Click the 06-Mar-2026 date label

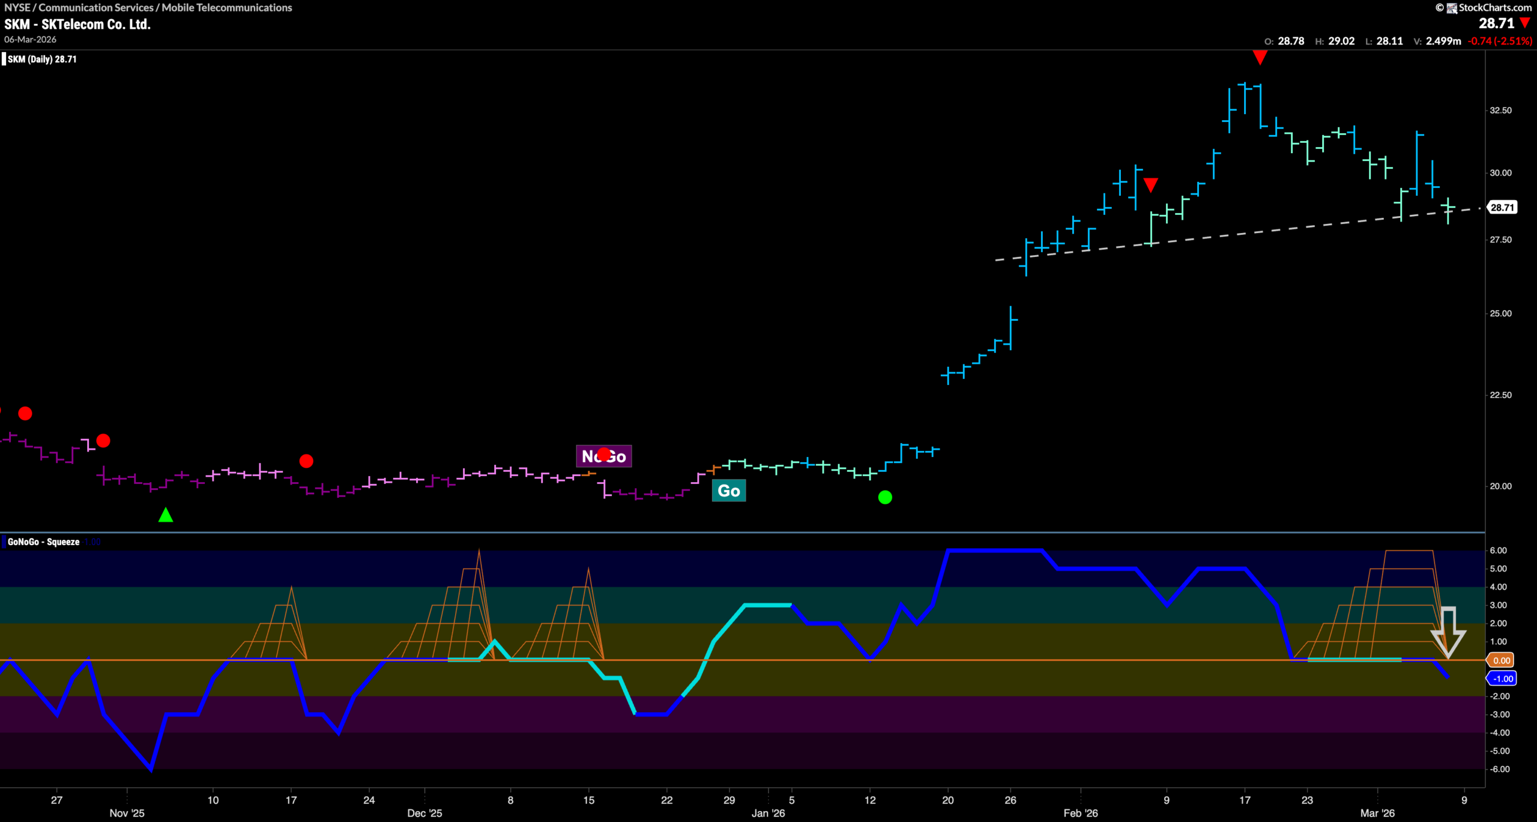click(31, 40)
